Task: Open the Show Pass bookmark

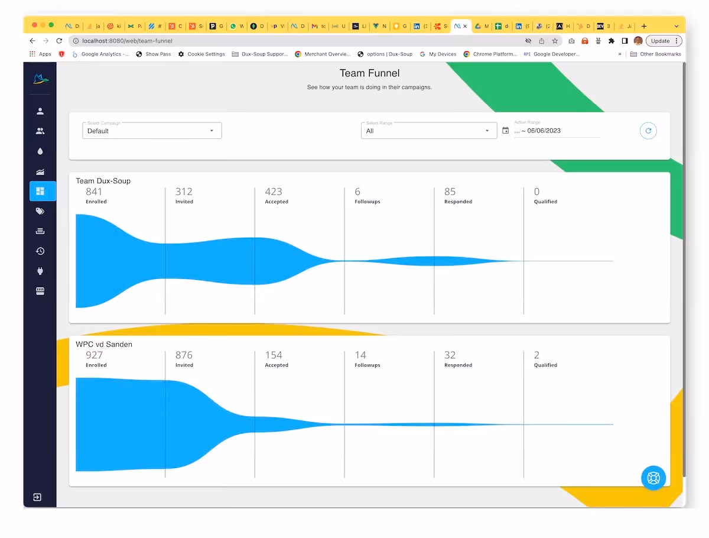Action: click(154, 54)
